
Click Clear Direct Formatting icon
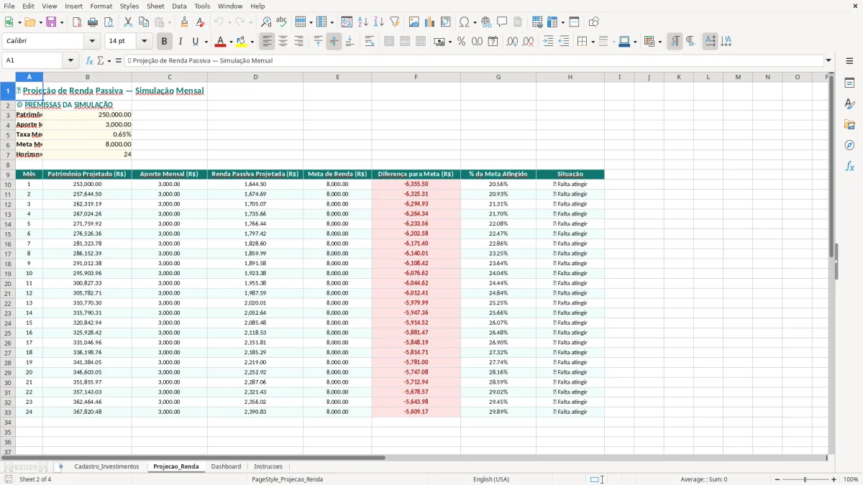pos(200,22)
